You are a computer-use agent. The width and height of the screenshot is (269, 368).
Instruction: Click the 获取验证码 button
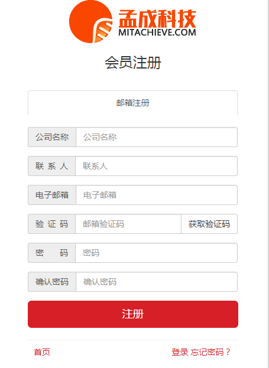coord(209,224)
